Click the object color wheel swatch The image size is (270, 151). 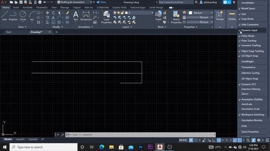point(184,13)
